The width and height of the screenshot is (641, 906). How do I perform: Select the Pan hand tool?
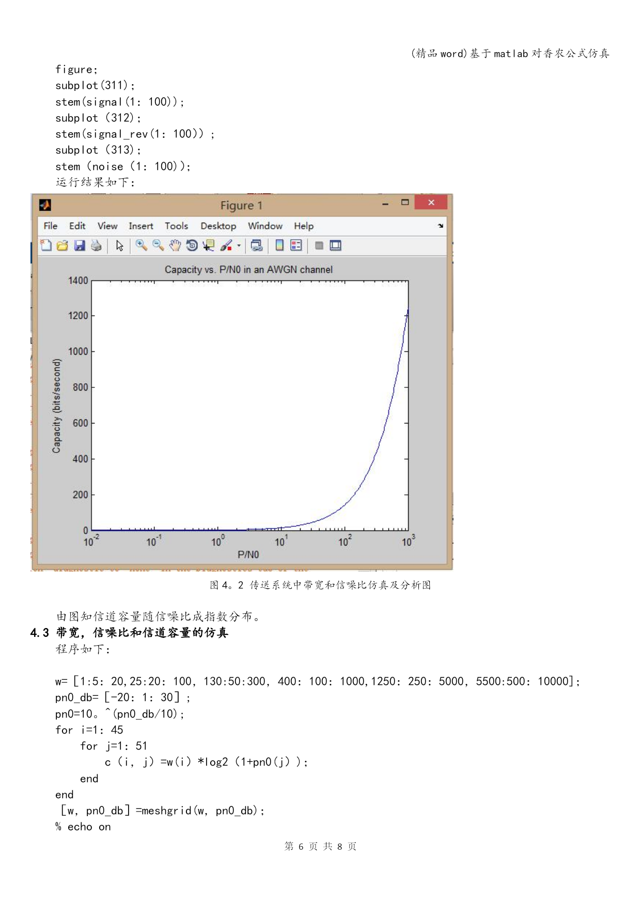pyautogui.click(x=175, y=246)
